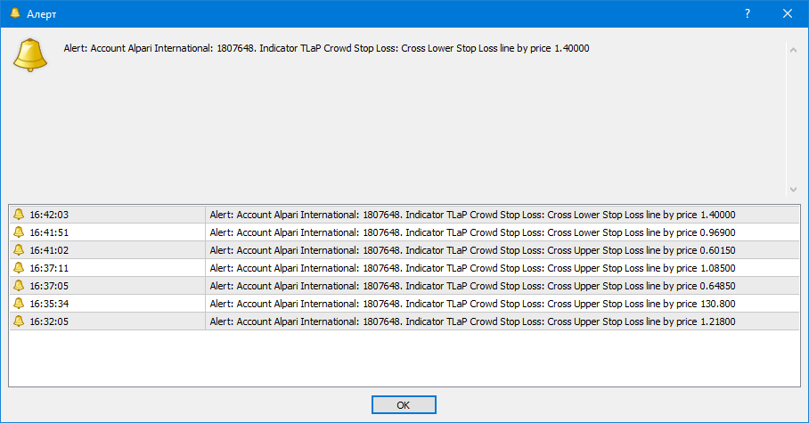The height and width of the screenshot is (423, 809).
Task: Click the top alert message text beside the large bell
Action: (x=327, y=48)
